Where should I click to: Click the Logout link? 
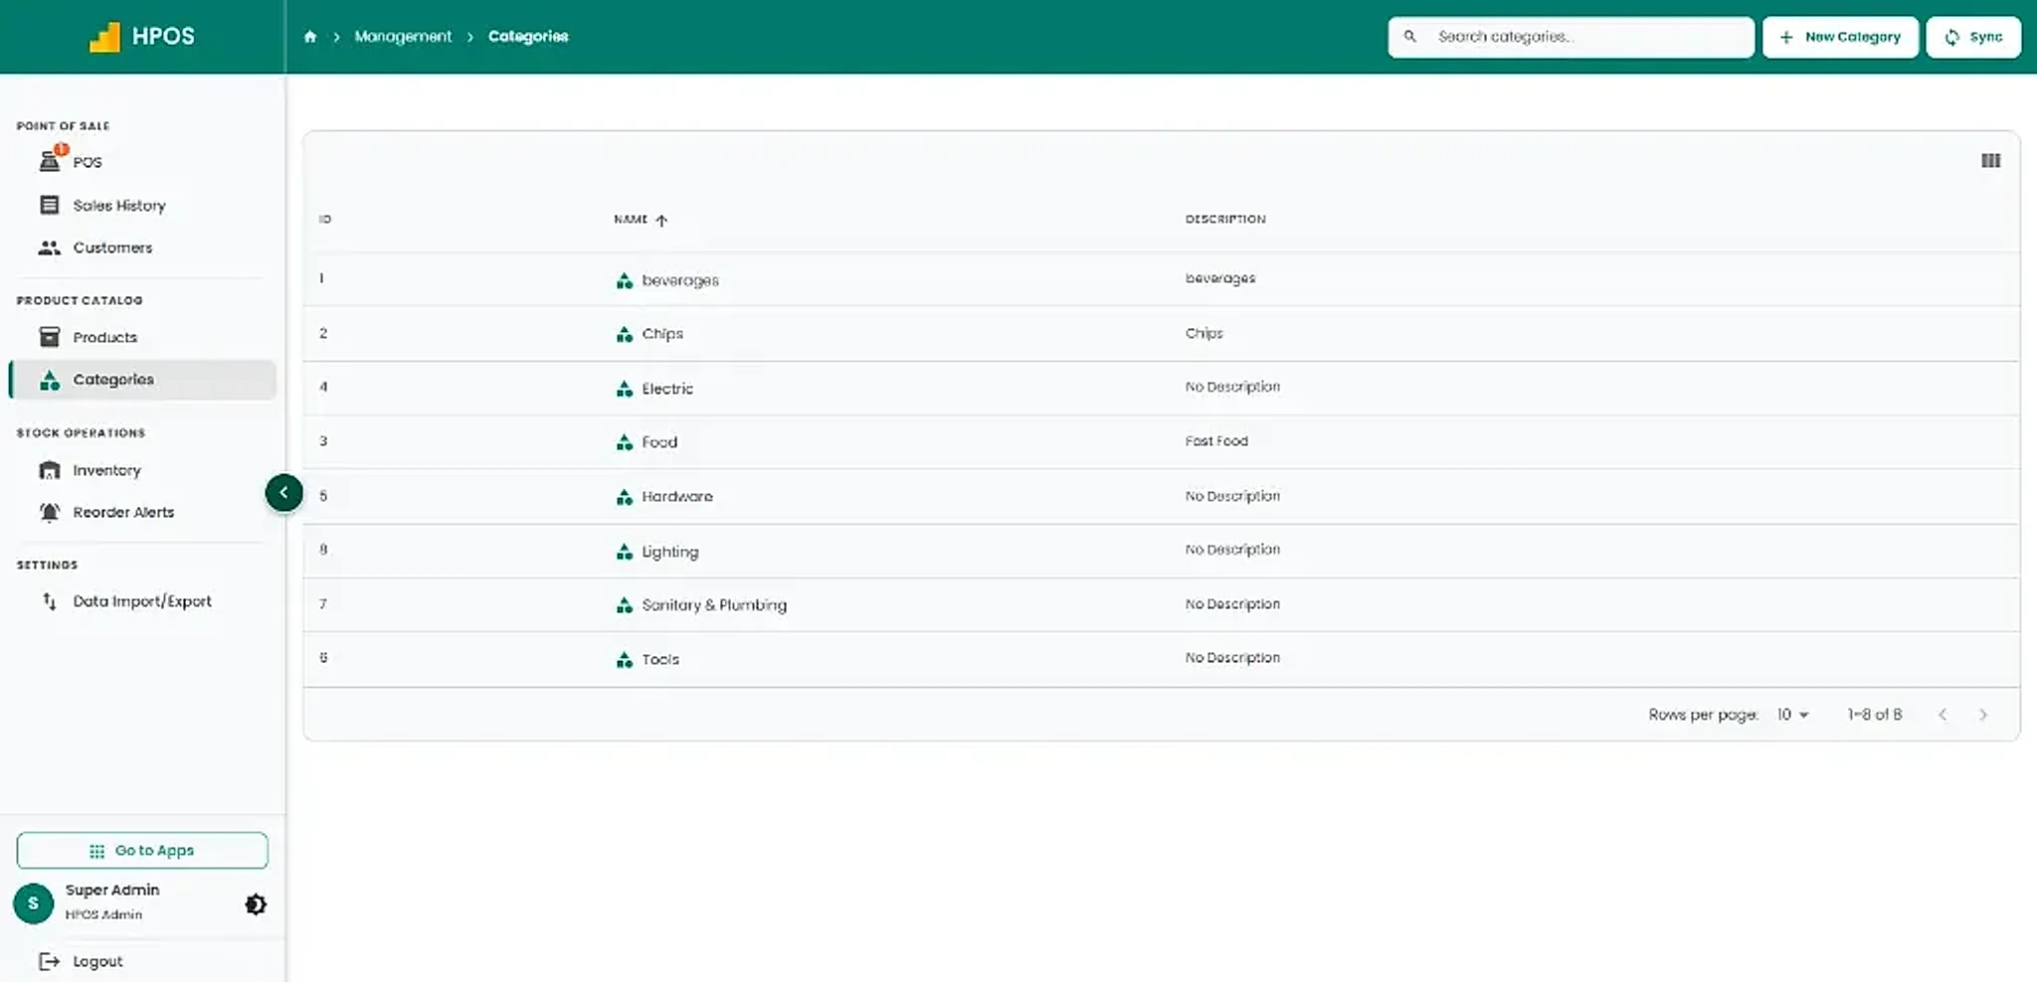(97, 961)
